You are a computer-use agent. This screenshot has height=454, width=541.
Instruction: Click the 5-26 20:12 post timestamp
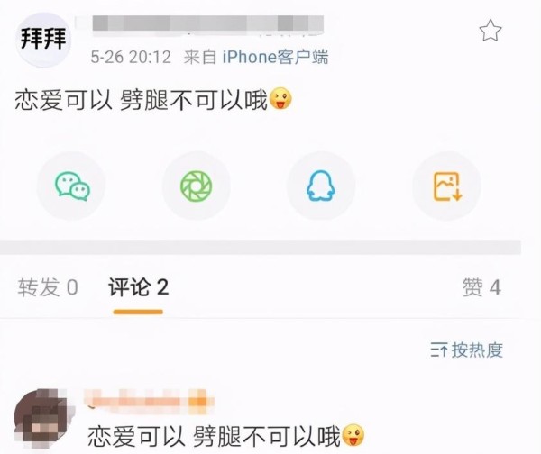point(131,57)
